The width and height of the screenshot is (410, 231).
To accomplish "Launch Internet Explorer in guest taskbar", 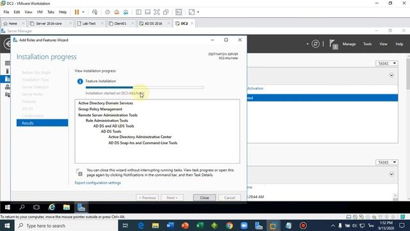I will [52, 207].
